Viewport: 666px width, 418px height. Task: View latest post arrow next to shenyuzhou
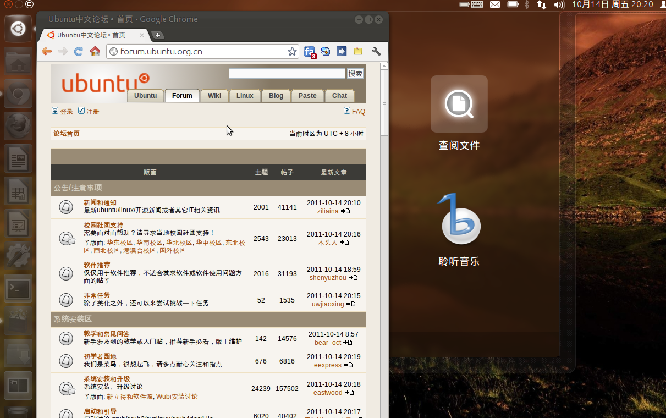(x=353, y=278)
